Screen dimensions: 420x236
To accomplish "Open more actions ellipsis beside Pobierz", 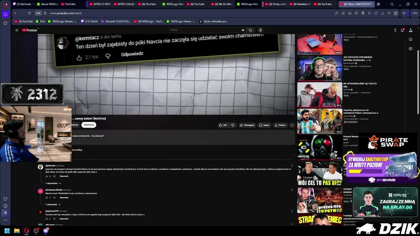I will 292,125.
